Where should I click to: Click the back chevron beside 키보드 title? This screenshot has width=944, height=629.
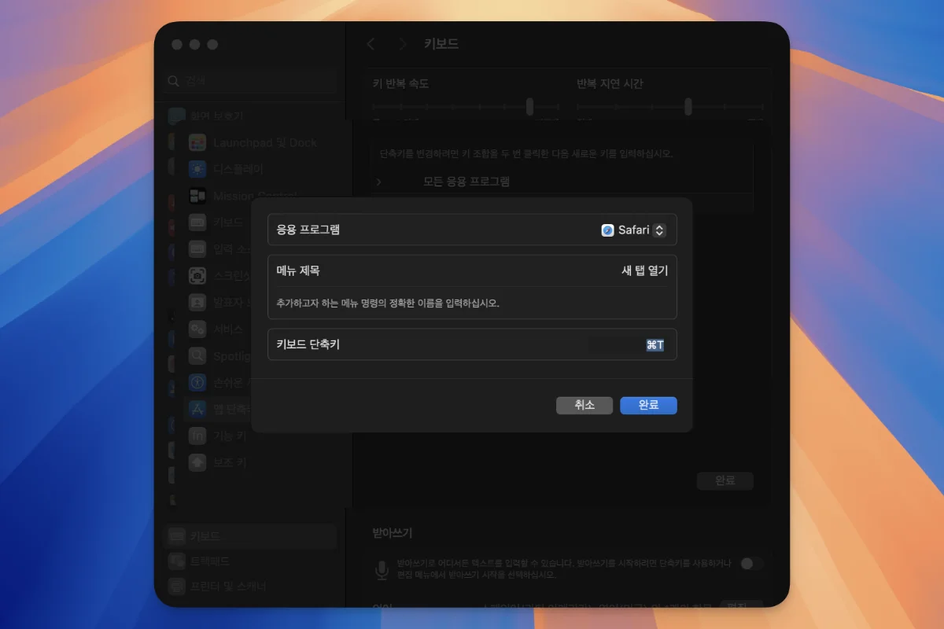point(371,44)
